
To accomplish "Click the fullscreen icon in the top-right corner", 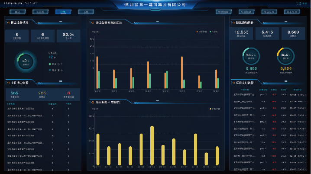I will 298,3.
